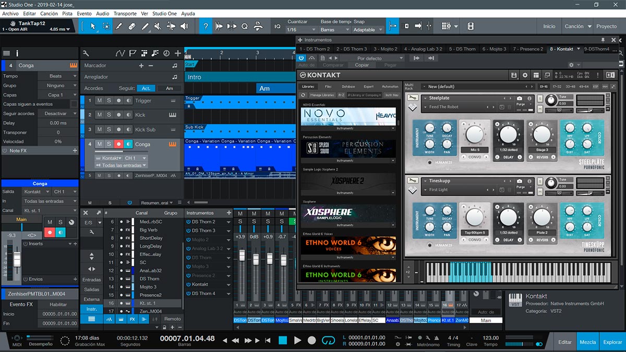Screen dimensions: 626x352
Task: Open the Archivo menu
Action: (x=10, y=13)
